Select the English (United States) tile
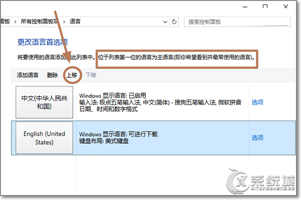The width and height of the screenshot is (301, 200). [x=44, y=138]
